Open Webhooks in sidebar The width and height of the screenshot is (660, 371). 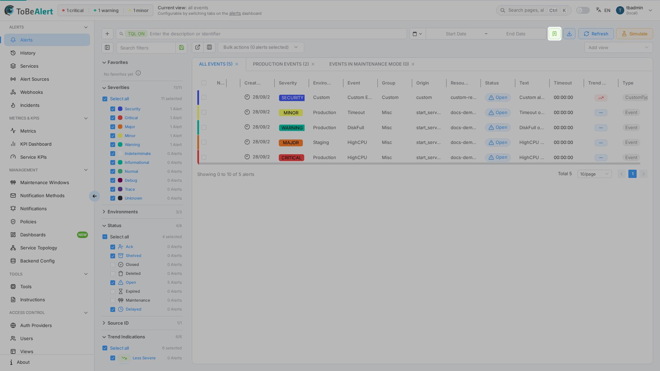(x=47, y=92)
